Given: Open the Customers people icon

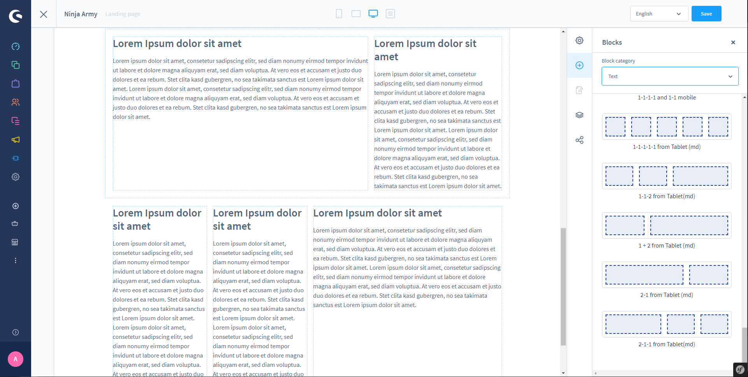Looking at the screenshot, I should point(16,102).
